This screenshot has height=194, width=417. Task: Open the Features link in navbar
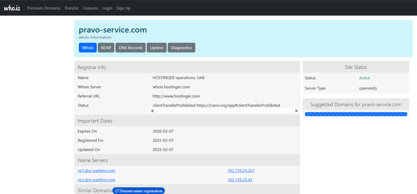click(x=90, y=8)
